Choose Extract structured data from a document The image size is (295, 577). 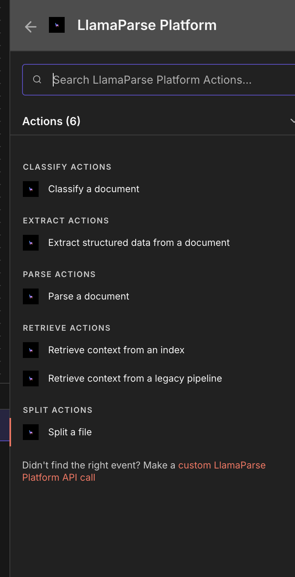click(139, 243)
